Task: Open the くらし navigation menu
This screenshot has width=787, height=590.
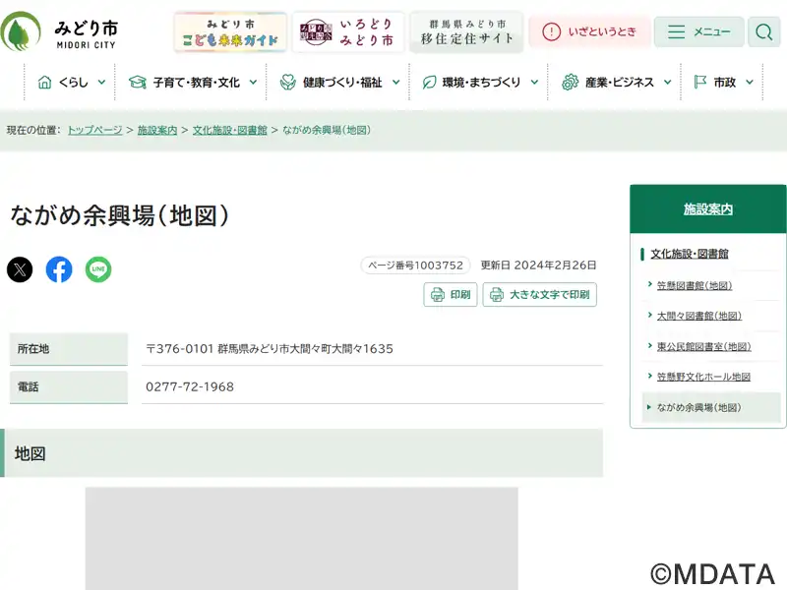Action: 70,83
